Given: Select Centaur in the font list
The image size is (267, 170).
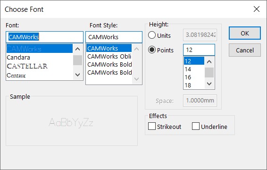Looking at the screenshot, I should coord(40,75).
